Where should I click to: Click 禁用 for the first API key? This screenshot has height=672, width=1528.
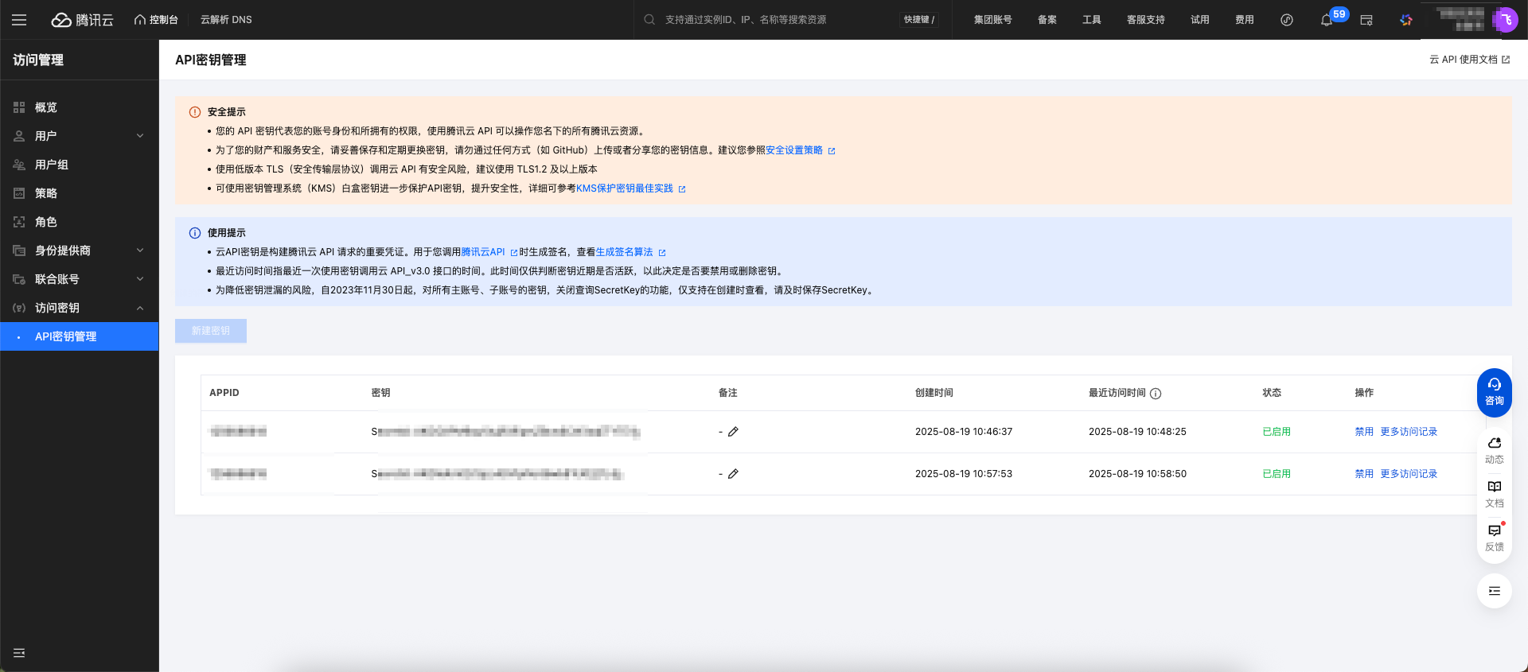(x=1363, y=432)
